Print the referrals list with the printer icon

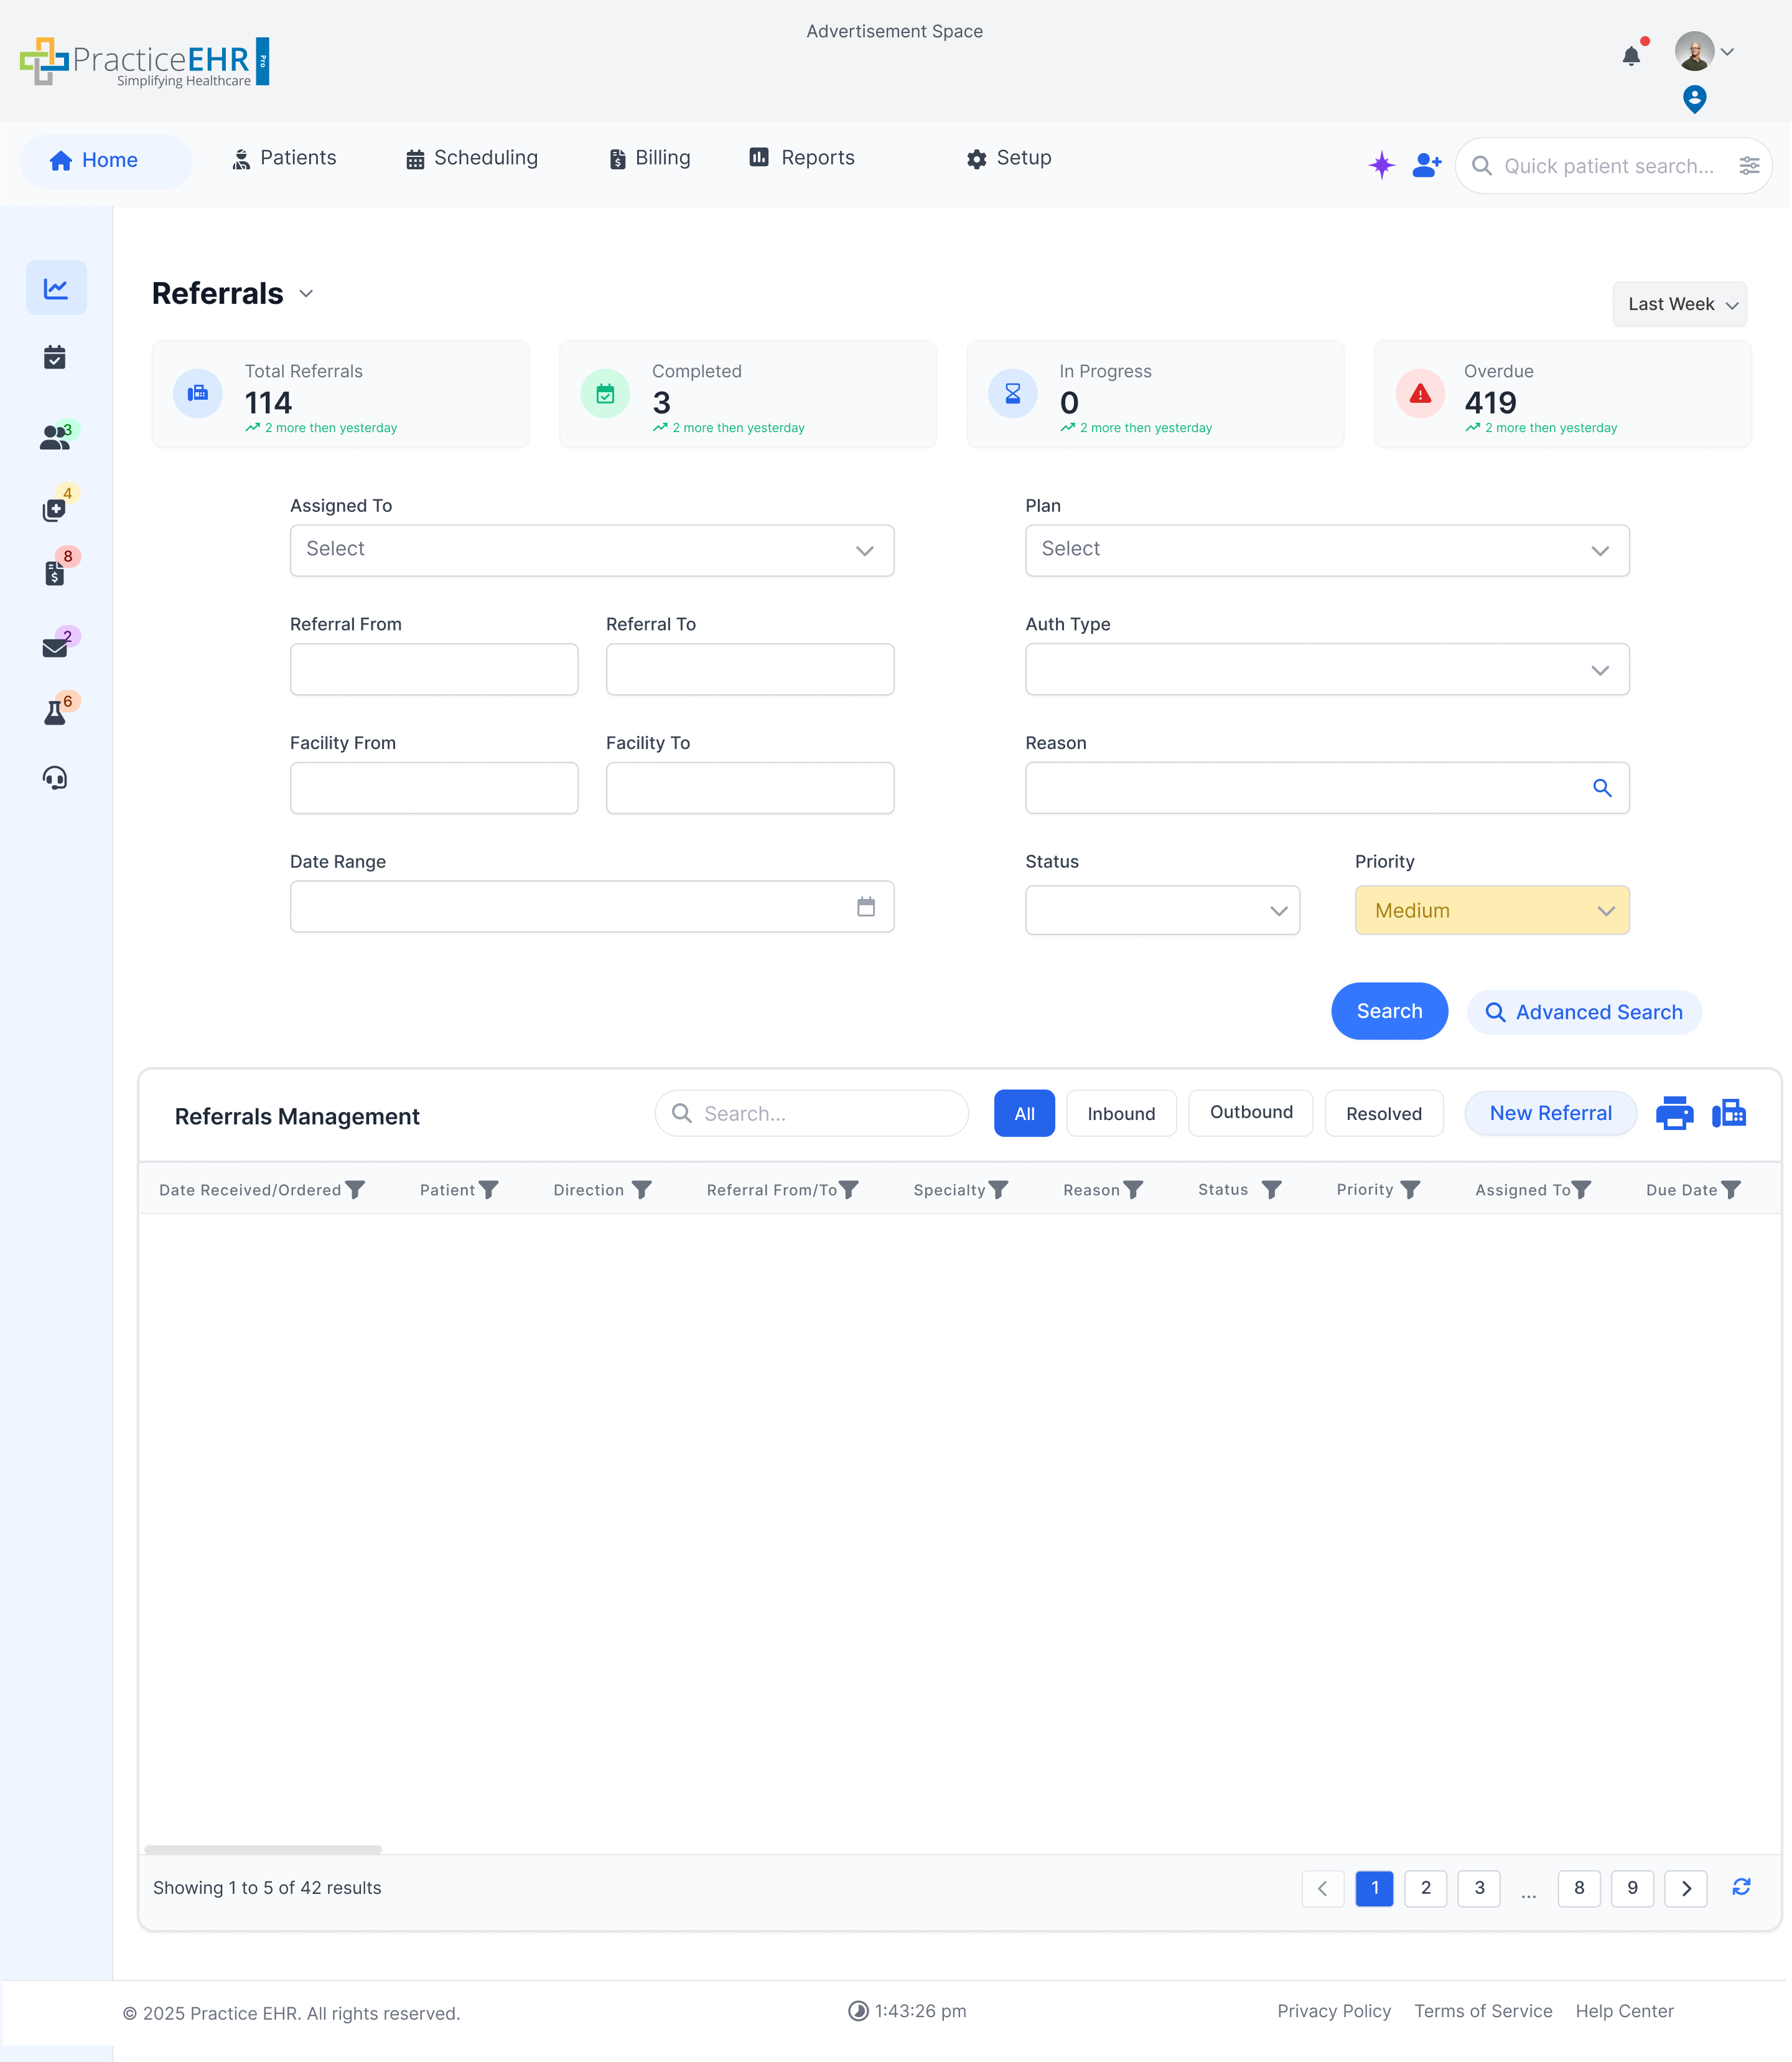coord(1675,1113)
